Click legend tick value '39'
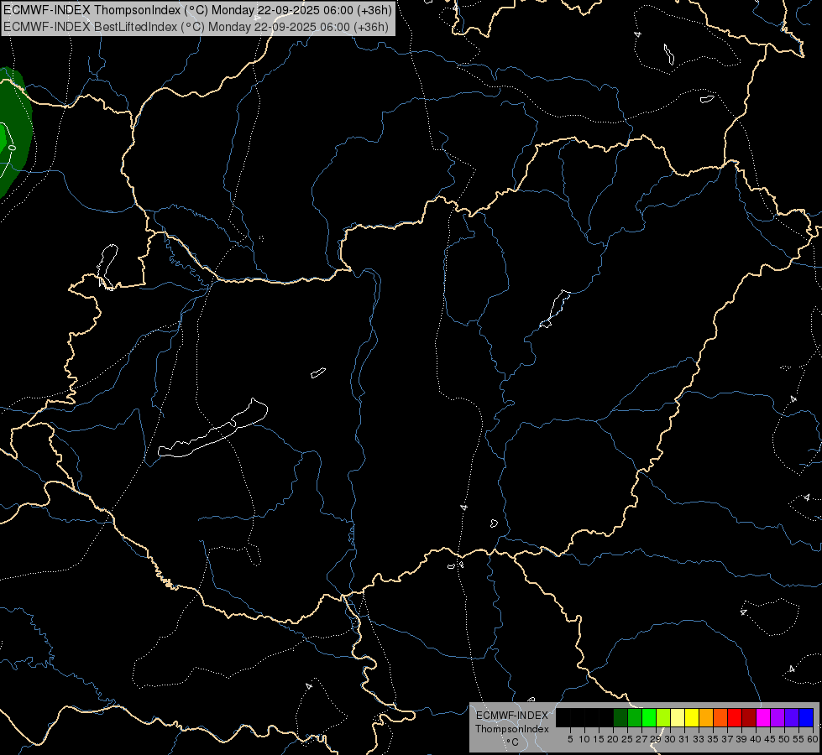Image resolution: width=822 pixels, height=755 pixels. click(x=741, y=739)
